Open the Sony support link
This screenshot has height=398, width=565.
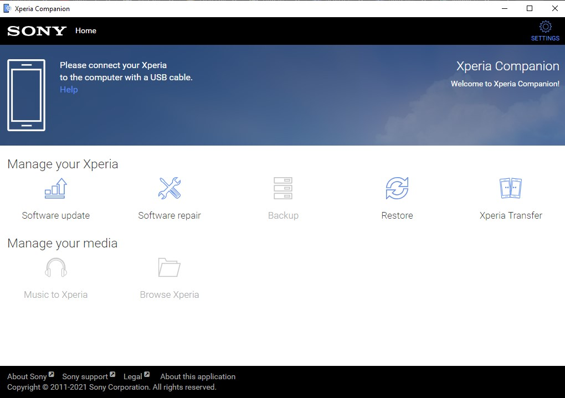(85, 376)
